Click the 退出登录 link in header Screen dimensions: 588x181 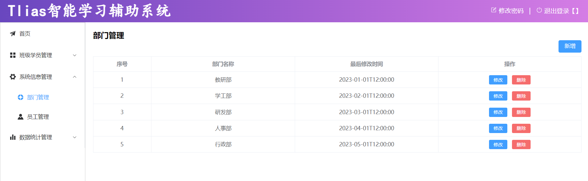pyautogui.click(x=556, y=11)
